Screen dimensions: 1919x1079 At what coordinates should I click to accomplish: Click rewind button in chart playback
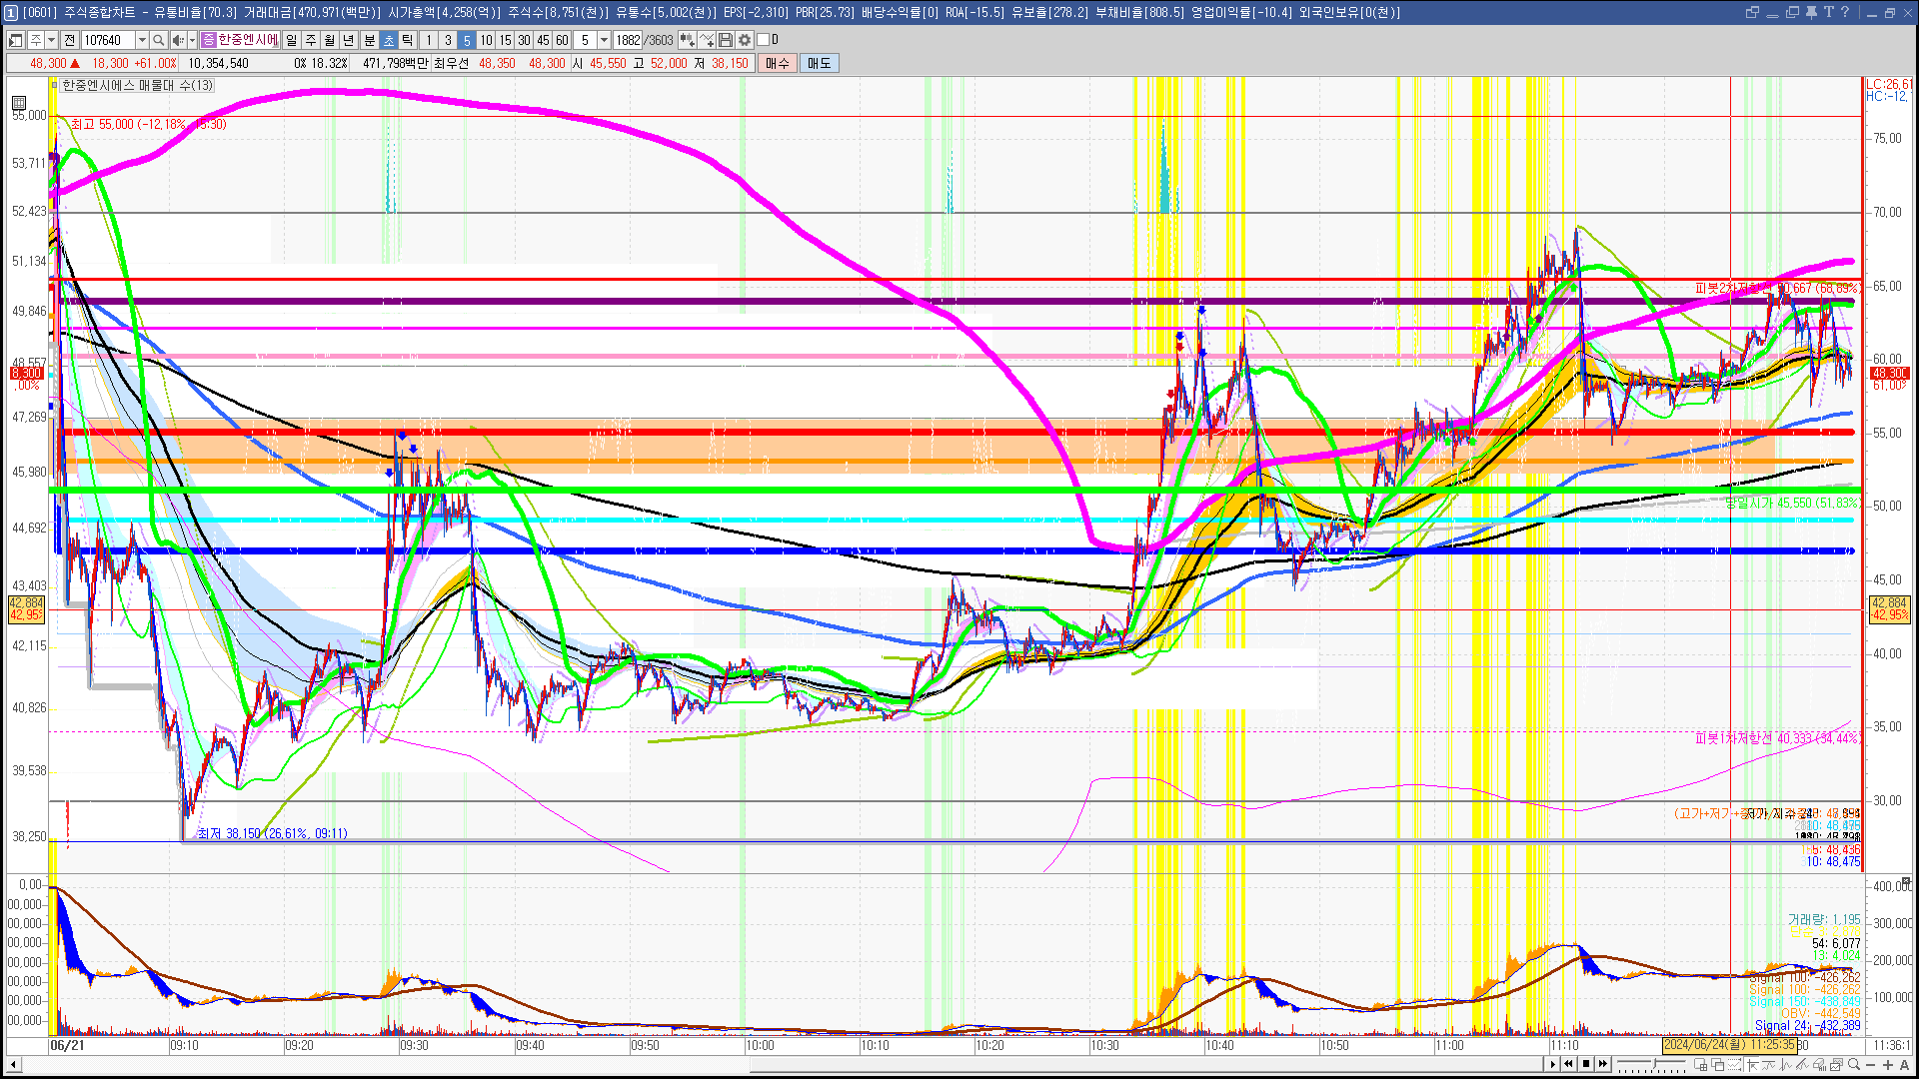tap(1568, 1064)
